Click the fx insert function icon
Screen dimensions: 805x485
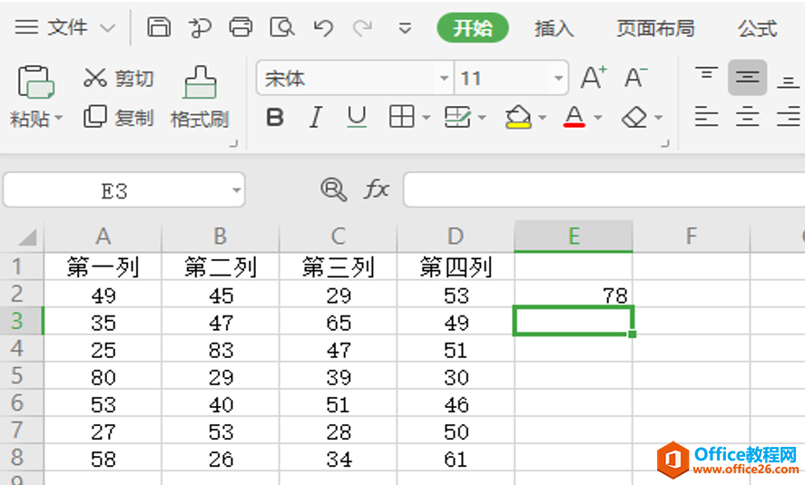pos(377,189)
